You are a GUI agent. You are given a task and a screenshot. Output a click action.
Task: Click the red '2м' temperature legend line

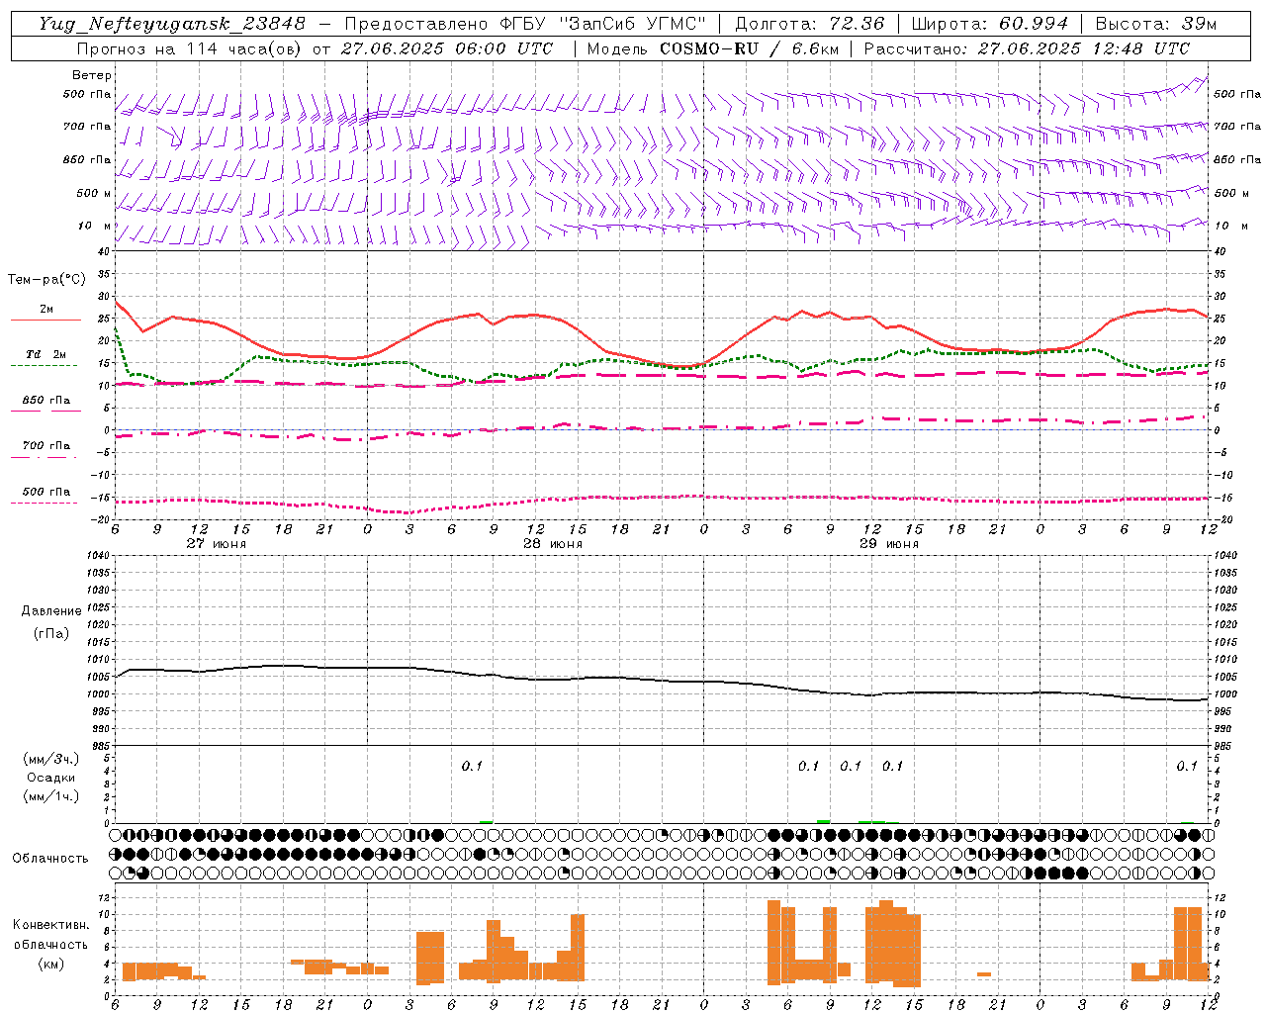tap(45, 320)
